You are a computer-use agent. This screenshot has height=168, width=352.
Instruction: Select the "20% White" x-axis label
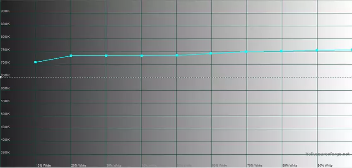(x=79, y=165)
